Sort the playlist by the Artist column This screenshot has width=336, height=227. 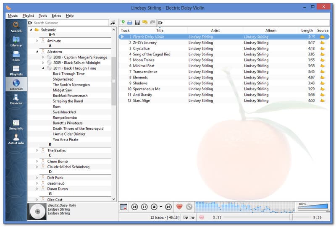tap(215, 30)
